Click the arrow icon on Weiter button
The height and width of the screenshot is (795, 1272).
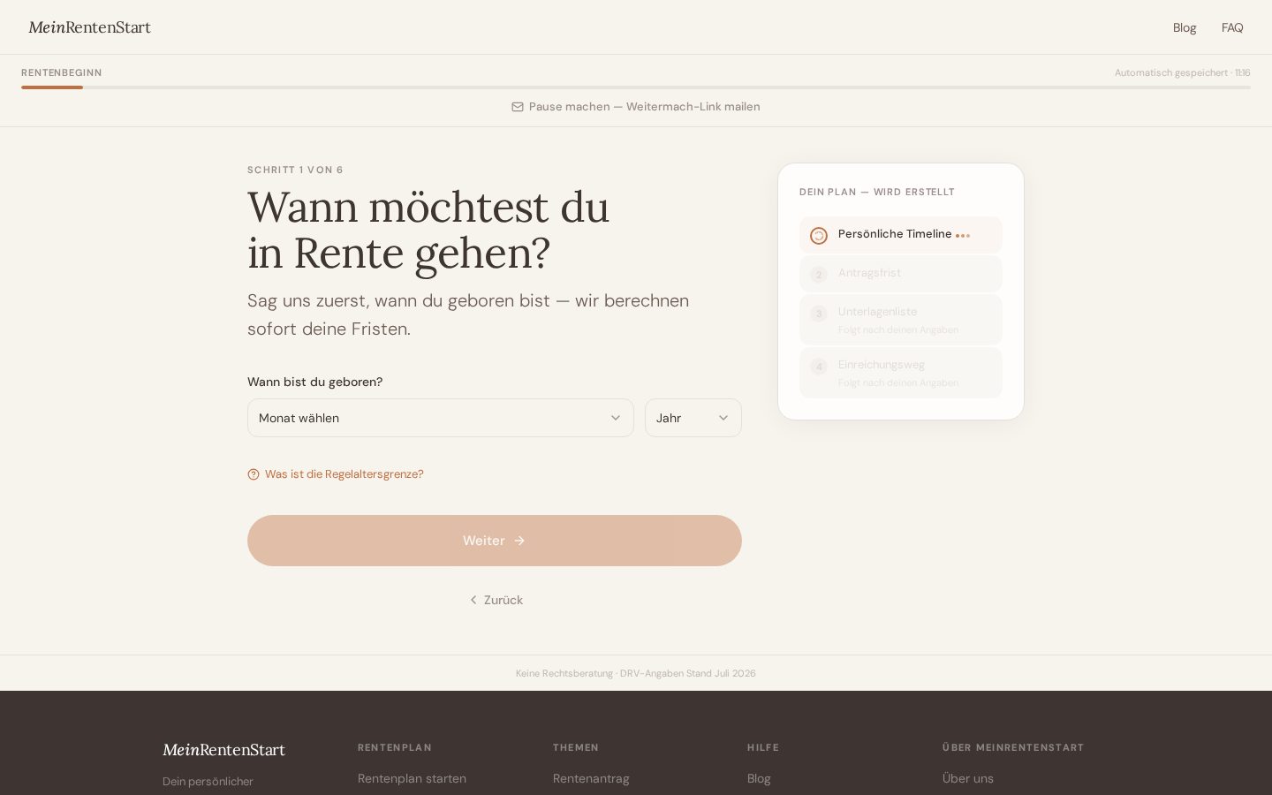coord(519,541)
